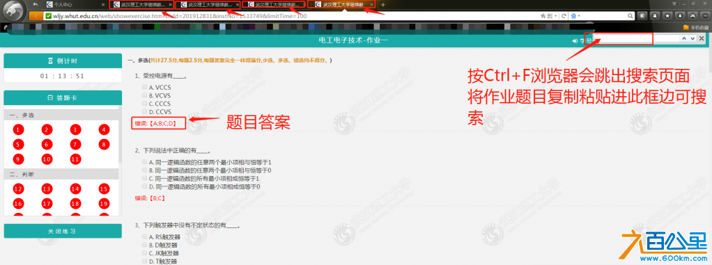Image resolution: width=712 pixels, height=265 pixels.
Task: Click the gamepad toolbar icon
Action: (x=692, y=16)
